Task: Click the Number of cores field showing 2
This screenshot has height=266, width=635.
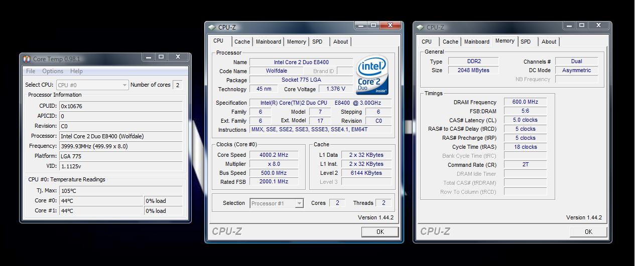Action: point(177,85)
